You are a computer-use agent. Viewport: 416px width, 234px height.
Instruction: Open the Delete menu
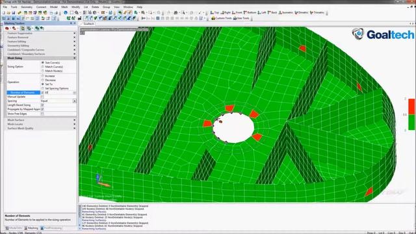tap(96, 7)
